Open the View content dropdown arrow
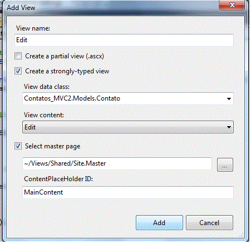The height and width of the screenshot is (244, 251). (229, 127)
